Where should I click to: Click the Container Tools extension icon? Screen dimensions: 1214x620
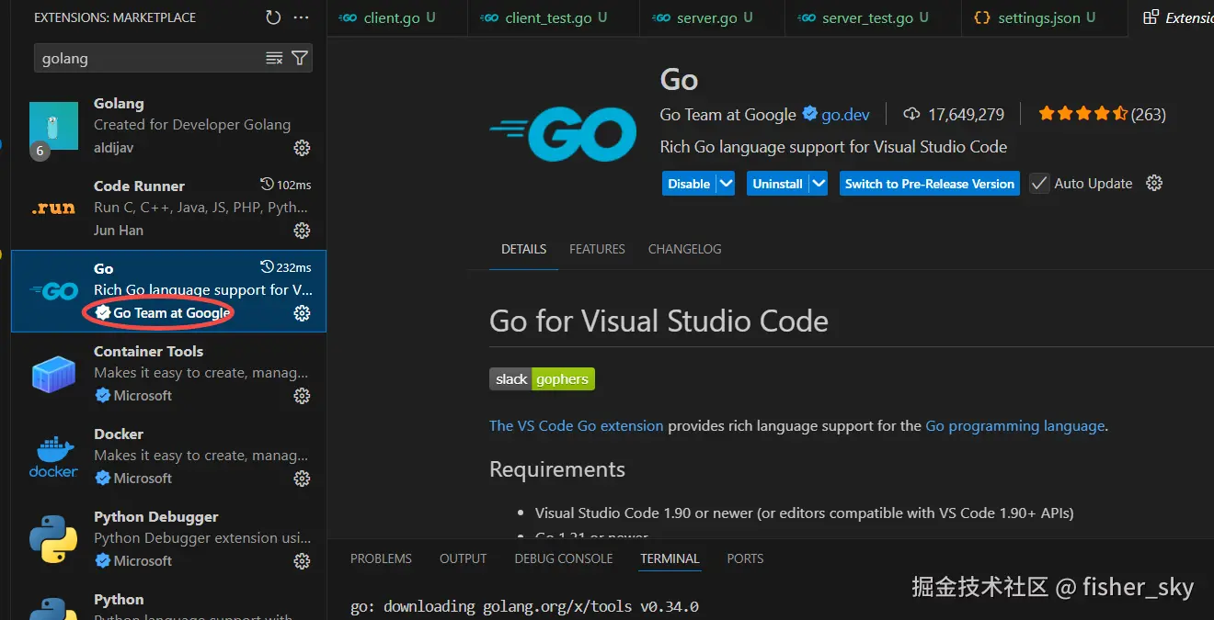52,373
